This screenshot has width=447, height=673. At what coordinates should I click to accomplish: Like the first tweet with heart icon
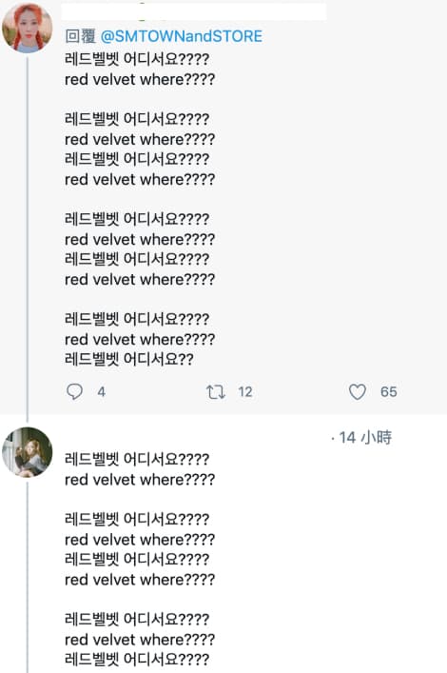(x=357, y=391)
